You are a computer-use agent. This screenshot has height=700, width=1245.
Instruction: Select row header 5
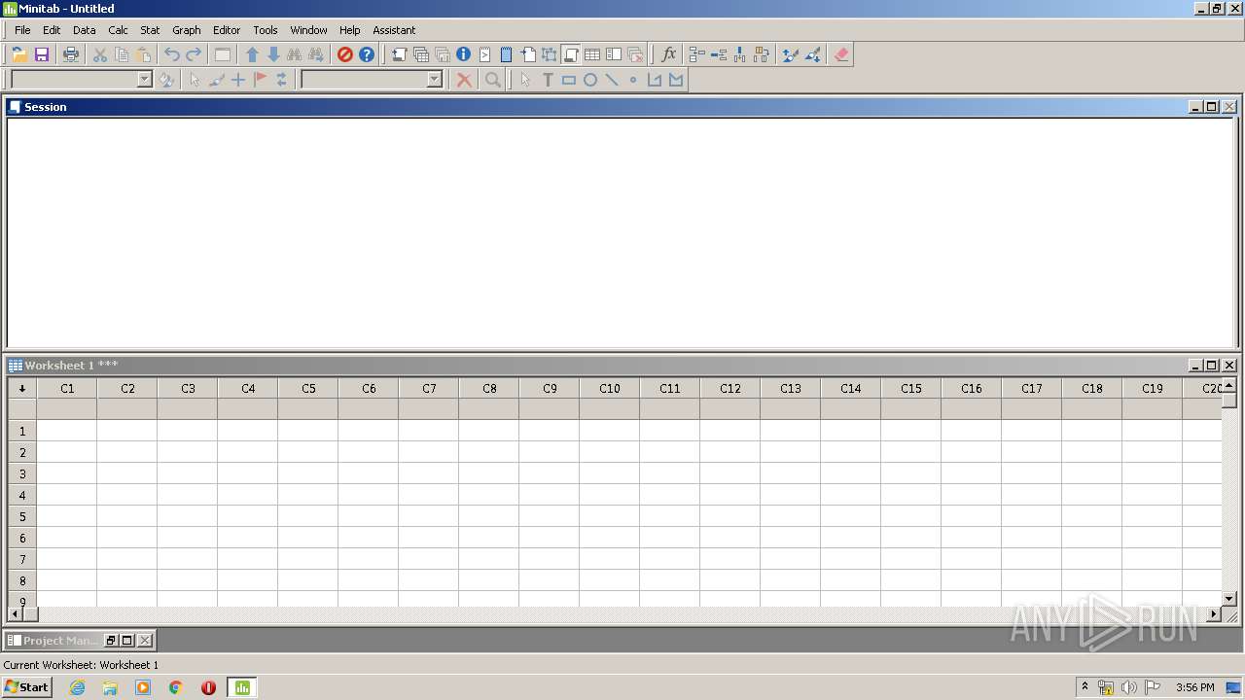[x=22, y=516]
